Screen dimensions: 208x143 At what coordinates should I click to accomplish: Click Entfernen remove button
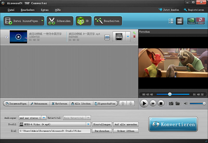tap(60, 103)
